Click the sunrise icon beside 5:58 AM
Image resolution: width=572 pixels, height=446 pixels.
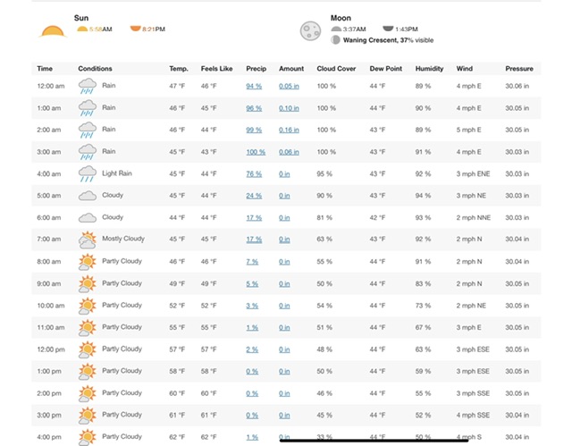click(x=82, y=29)
